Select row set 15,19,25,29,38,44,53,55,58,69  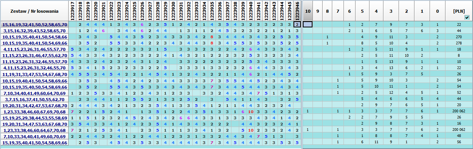[35, 118]
